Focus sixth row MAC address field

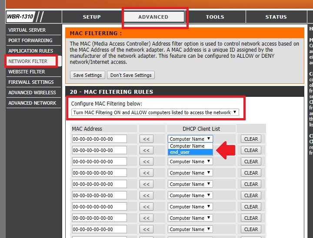pos(99,195)
